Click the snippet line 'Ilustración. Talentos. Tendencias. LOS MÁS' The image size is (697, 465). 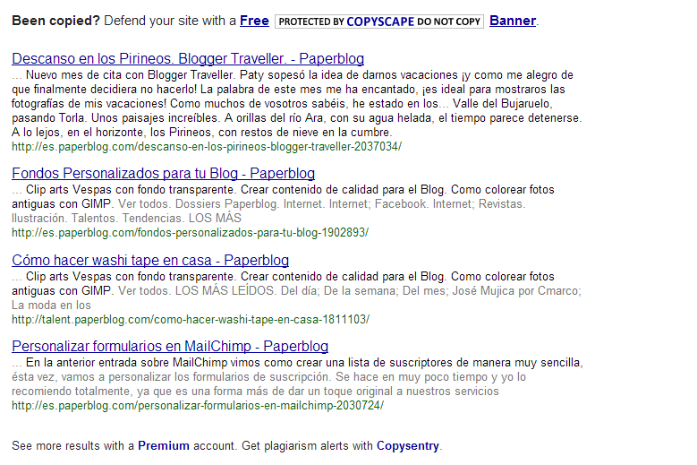tap(126, 218)
